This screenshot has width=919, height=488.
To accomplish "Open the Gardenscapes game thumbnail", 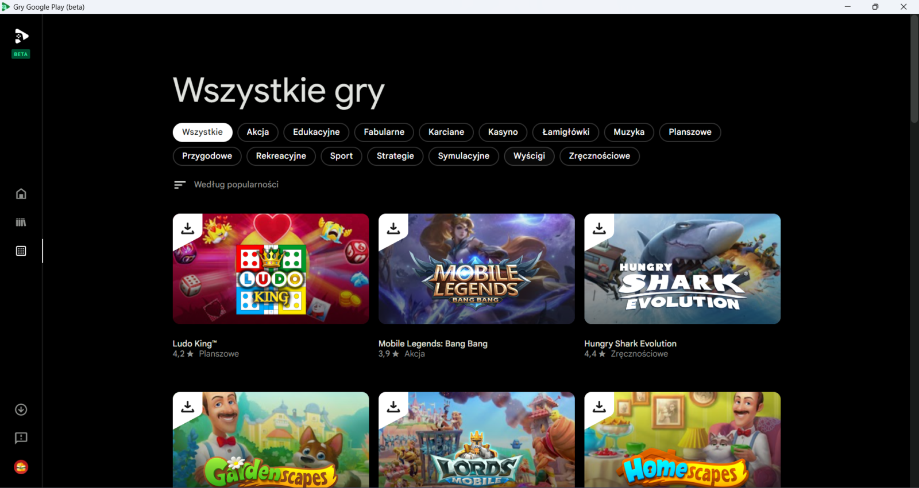I will pyautogui.click(x=271, y=440).
